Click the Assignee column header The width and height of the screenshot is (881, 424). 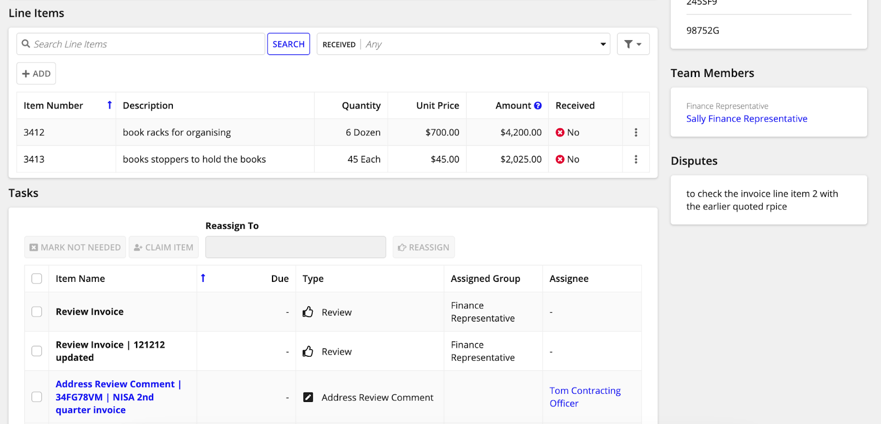[569, 279]
